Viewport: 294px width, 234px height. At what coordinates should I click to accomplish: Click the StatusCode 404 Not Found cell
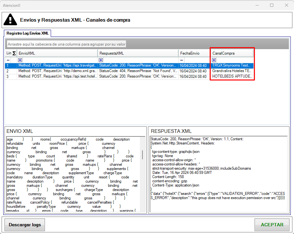138,71
